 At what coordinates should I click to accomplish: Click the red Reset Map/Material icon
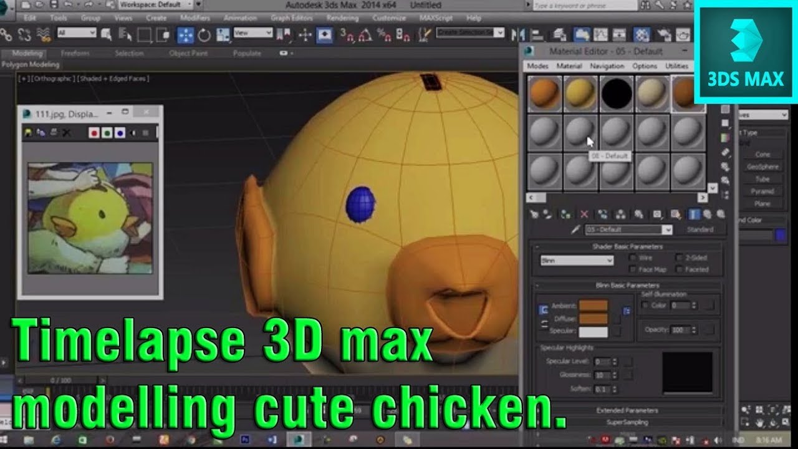click(x=584, y=214)
